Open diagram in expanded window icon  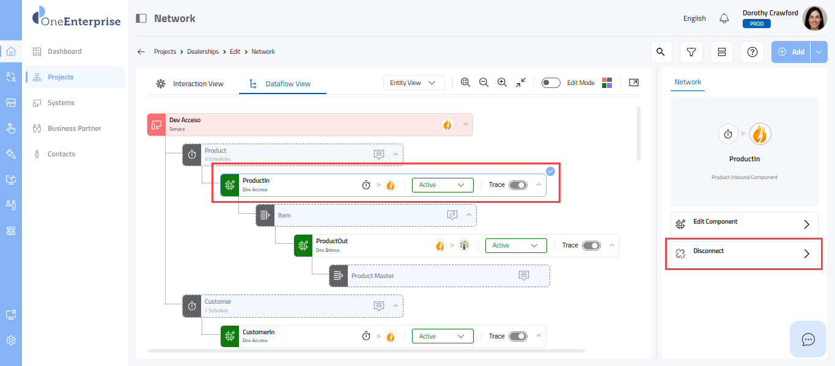click(x=634, y=82)
